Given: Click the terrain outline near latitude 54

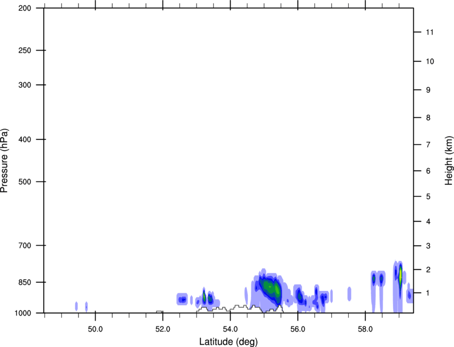Looking at the screenshot, I should 238,307.
